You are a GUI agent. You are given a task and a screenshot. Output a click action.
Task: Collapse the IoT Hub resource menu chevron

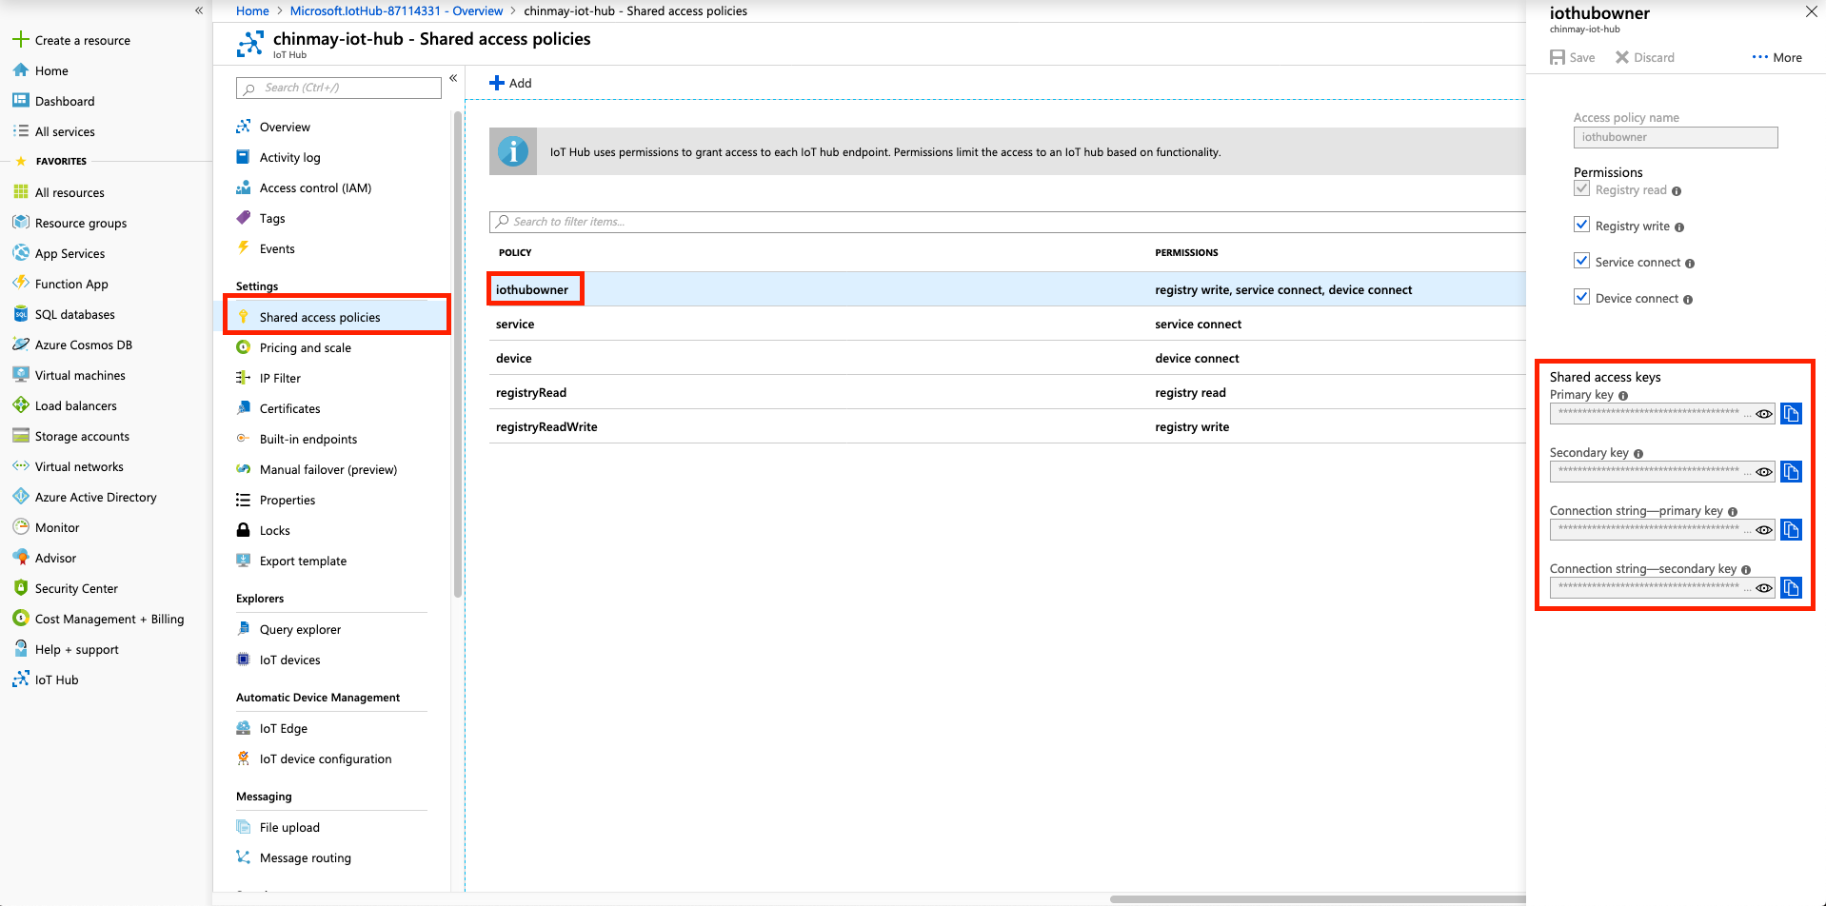(x=453, y=78)
